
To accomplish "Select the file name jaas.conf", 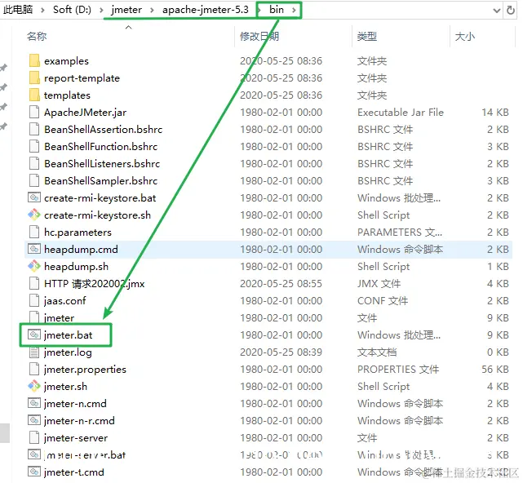I will point(64,301).
